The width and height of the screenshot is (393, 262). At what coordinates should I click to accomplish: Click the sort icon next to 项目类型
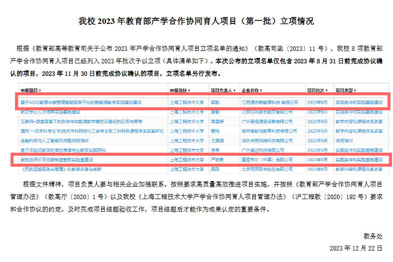point(355,91)
